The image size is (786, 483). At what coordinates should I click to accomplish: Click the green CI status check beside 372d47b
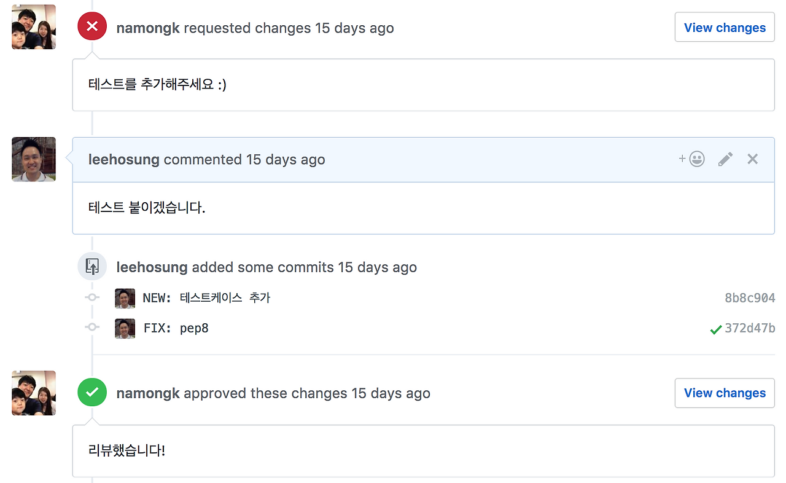[x=715, y=329]
